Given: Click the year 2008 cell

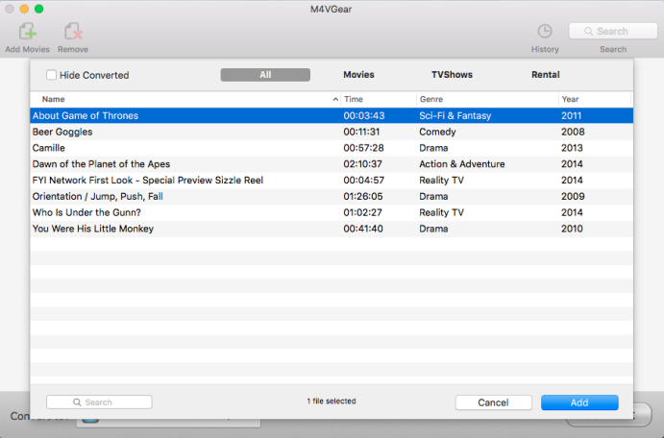Looking at the screenshot, I should [x=573, y=132].
